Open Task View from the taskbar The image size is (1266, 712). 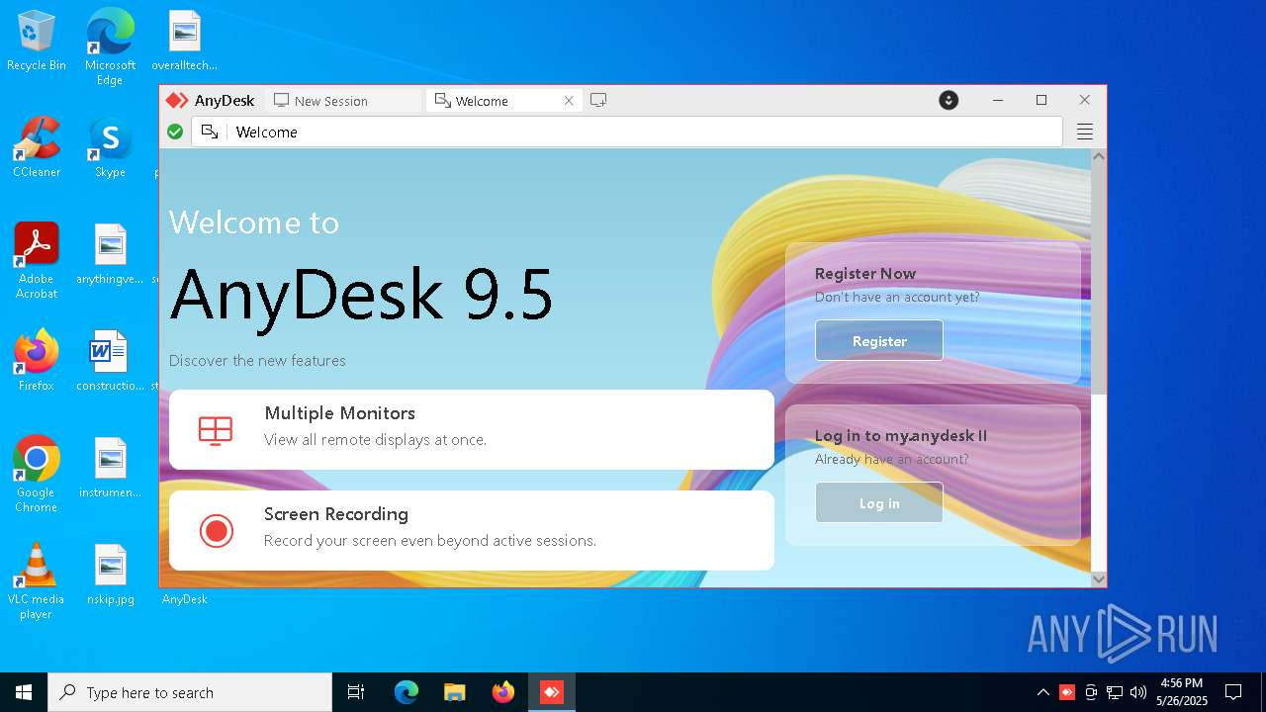[356, 692]
